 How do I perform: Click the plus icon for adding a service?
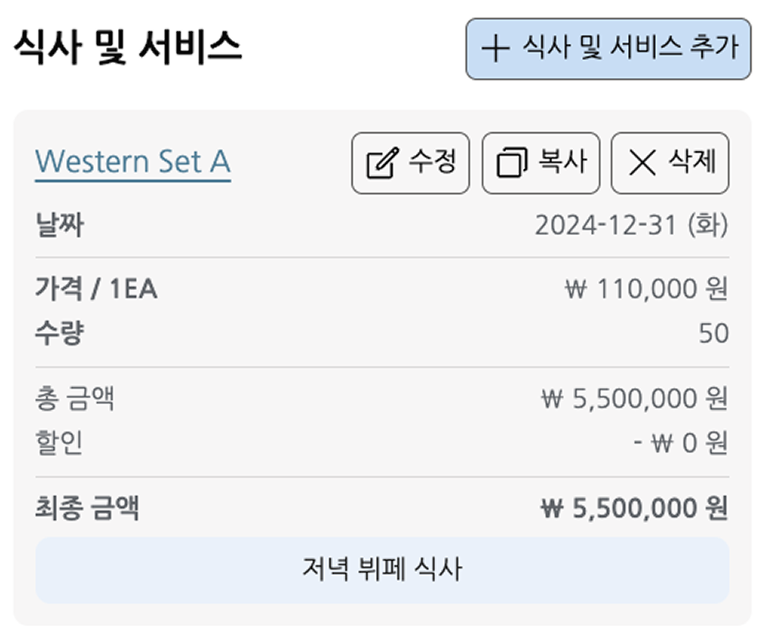click(x=495, y=48)
